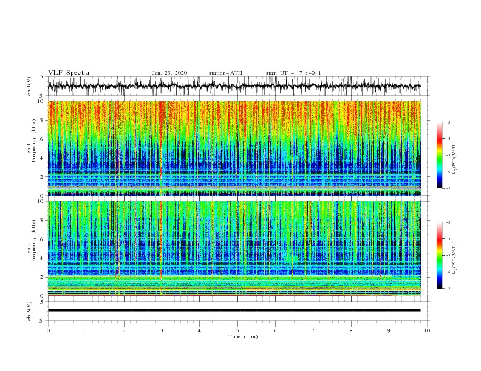Click the "2" kHz tick of ch.2 spectrogram

[x=43, y=277]
